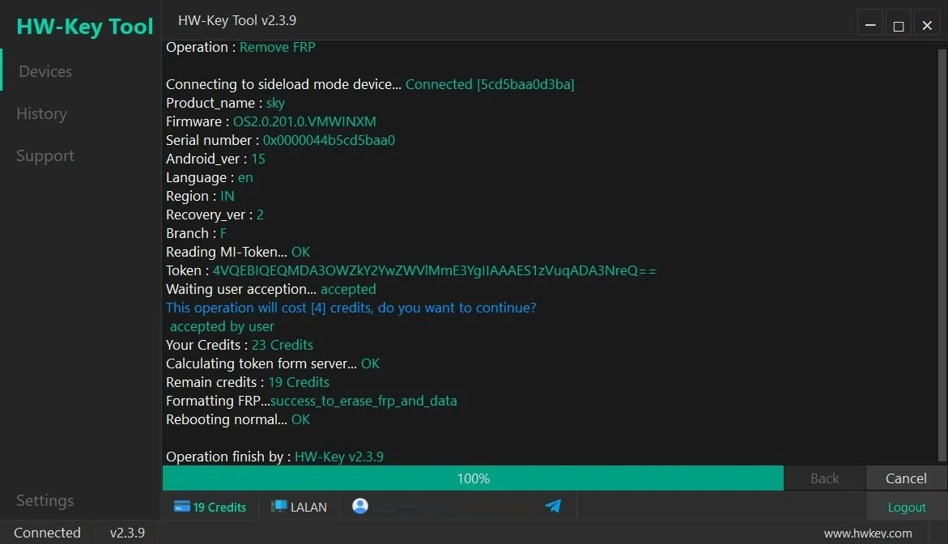Click 'Reading MI-Token... OK' line
Image resolution: width=948 pixels, height=544 pixels.
click(x=238, y=252)
